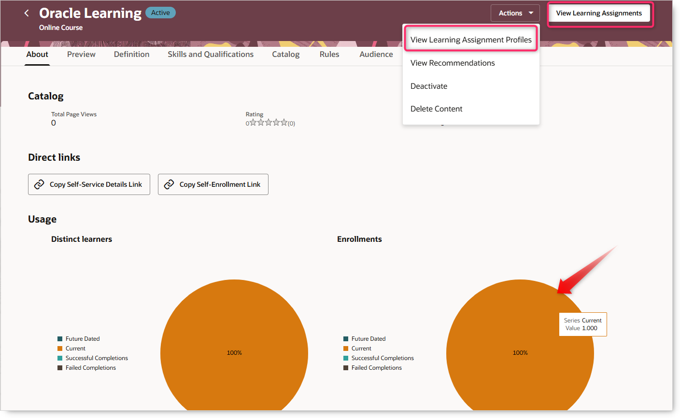Select Deactivate in the Actions menu
The image size is (680, 418).
tap(429, 86)
